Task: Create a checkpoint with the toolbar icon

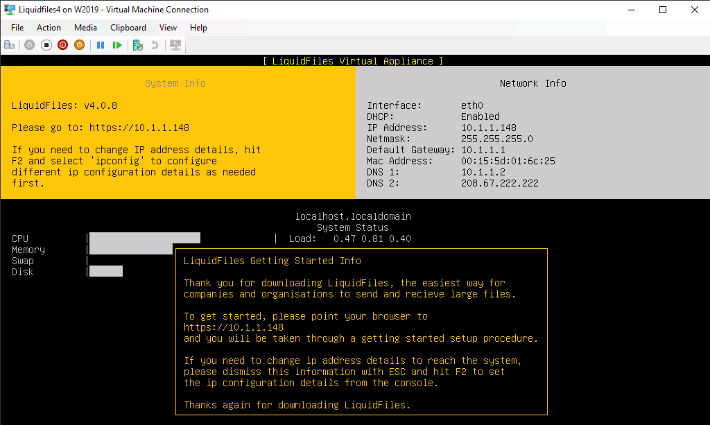Action: click(x=138, y=45)
